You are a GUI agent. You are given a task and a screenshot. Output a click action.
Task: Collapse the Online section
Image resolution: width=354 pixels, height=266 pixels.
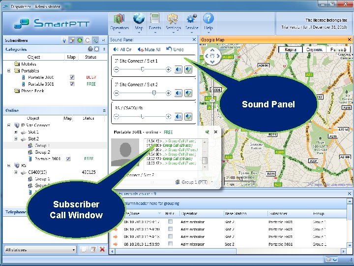(x=104, y=111)
